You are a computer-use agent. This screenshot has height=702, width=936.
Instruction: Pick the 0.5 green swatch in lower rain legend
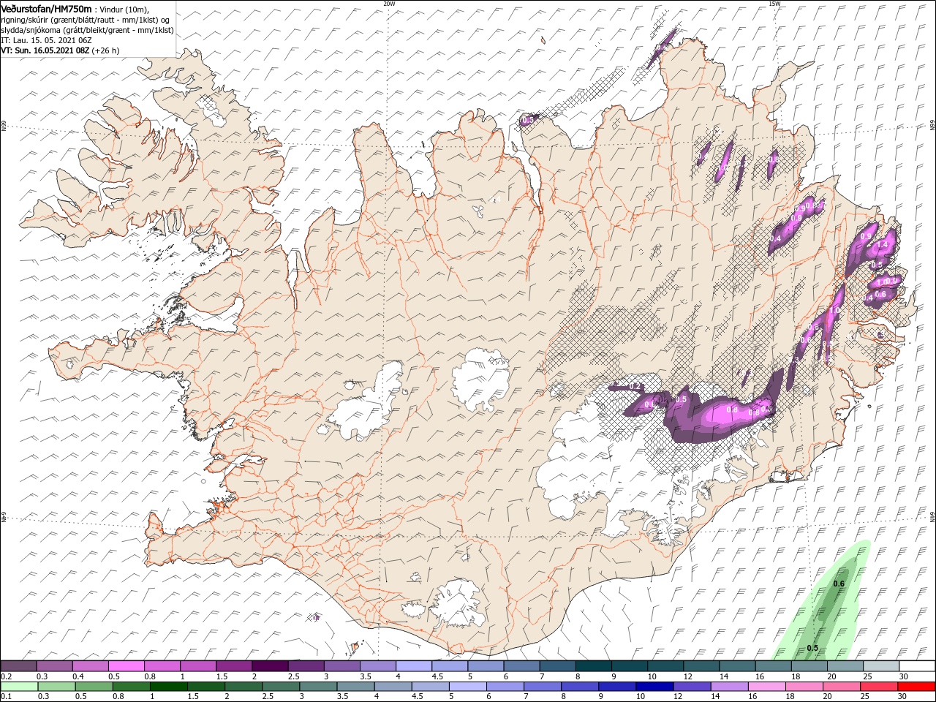click(x=94, y=687)
